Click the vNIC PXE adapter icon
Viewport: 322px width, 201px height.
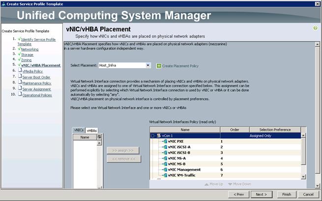coord(165,141)
